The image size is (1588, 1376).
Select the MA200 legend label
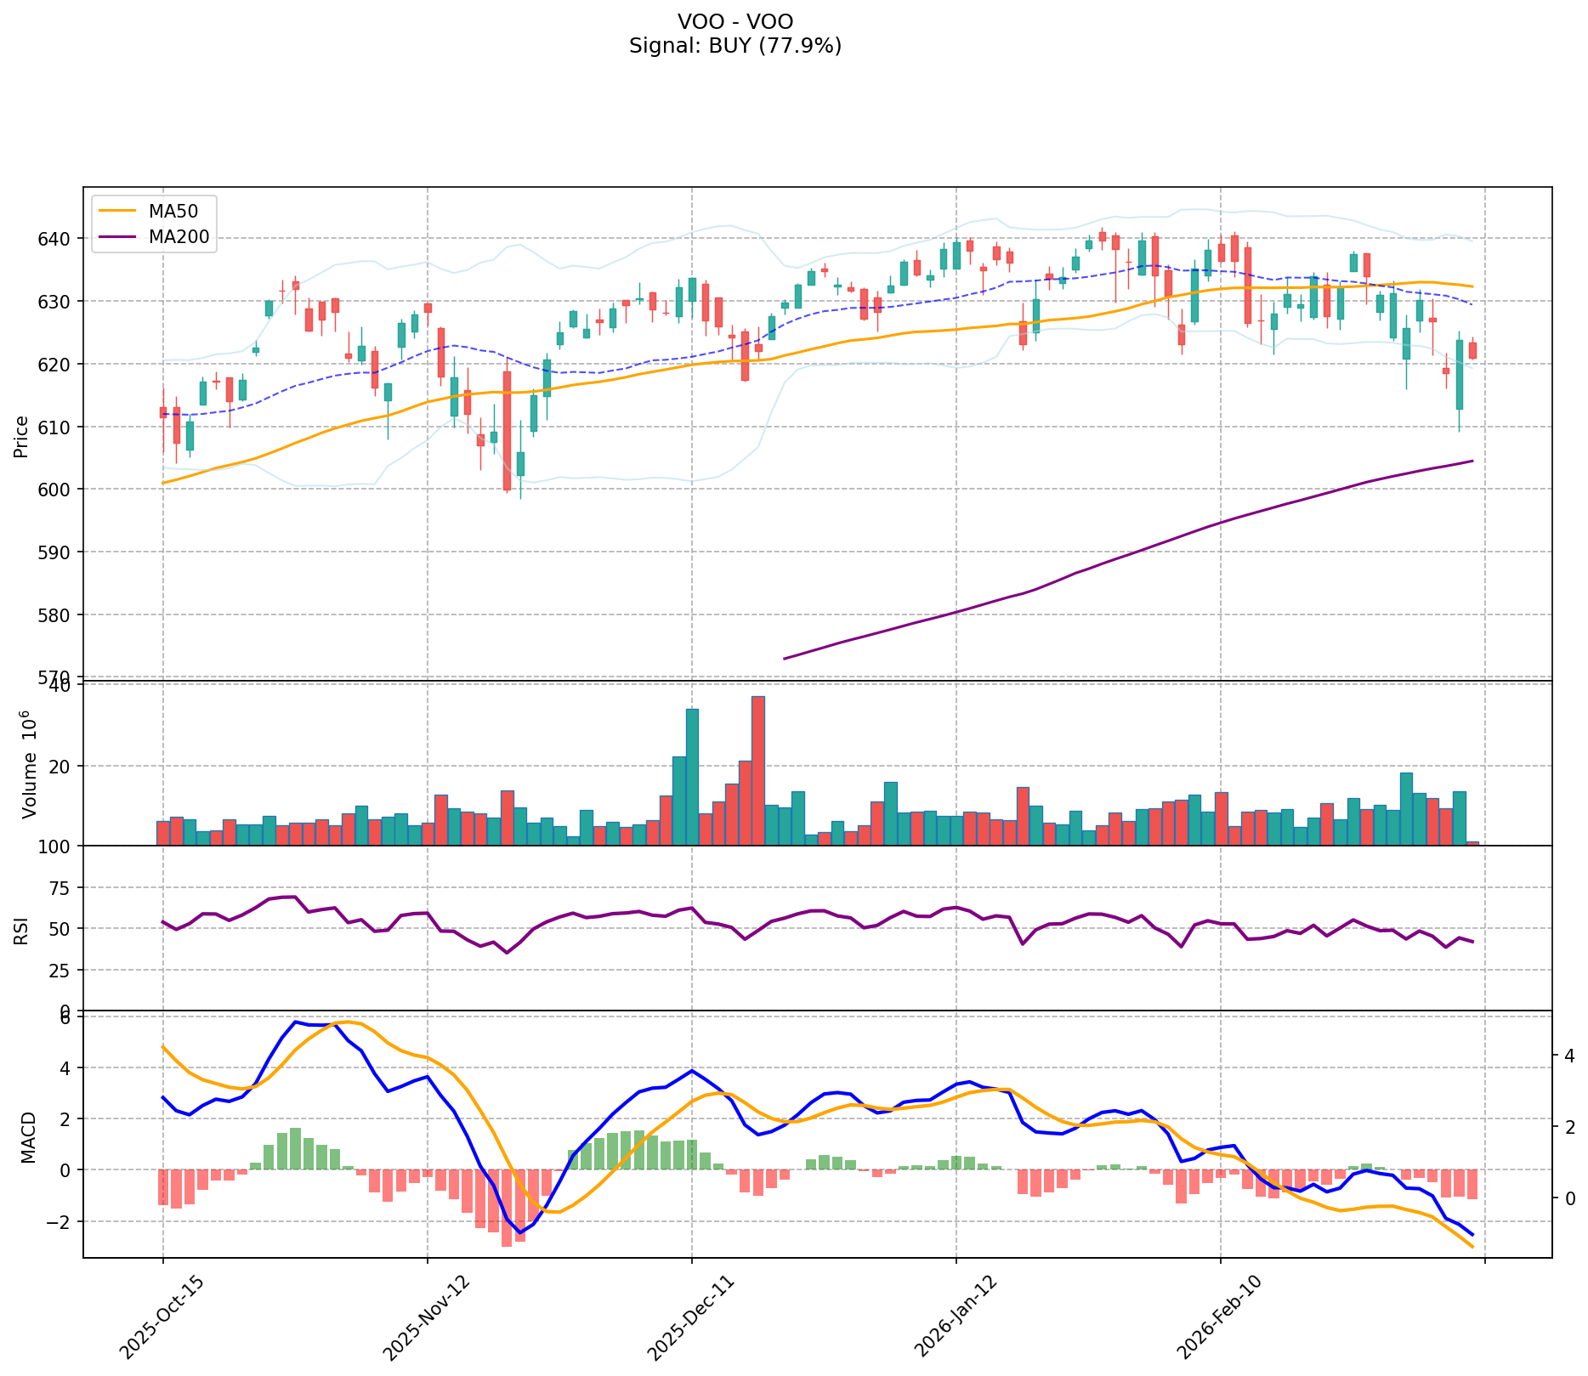point(179,237)
